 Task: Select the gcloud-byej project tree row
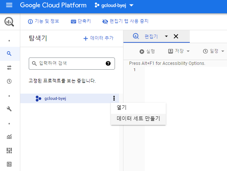[x=70, y=98]
